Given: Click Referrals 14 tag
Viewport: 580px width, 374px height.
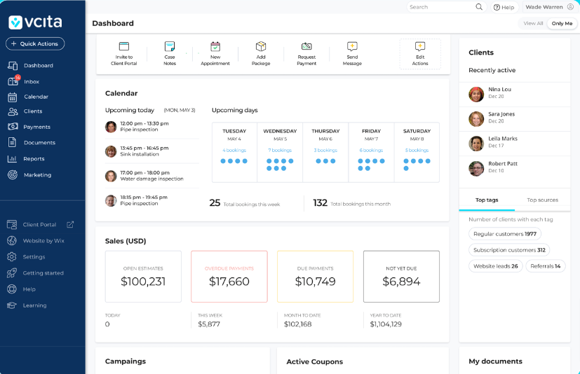Looking at the screenshot, I should point(545,266).
